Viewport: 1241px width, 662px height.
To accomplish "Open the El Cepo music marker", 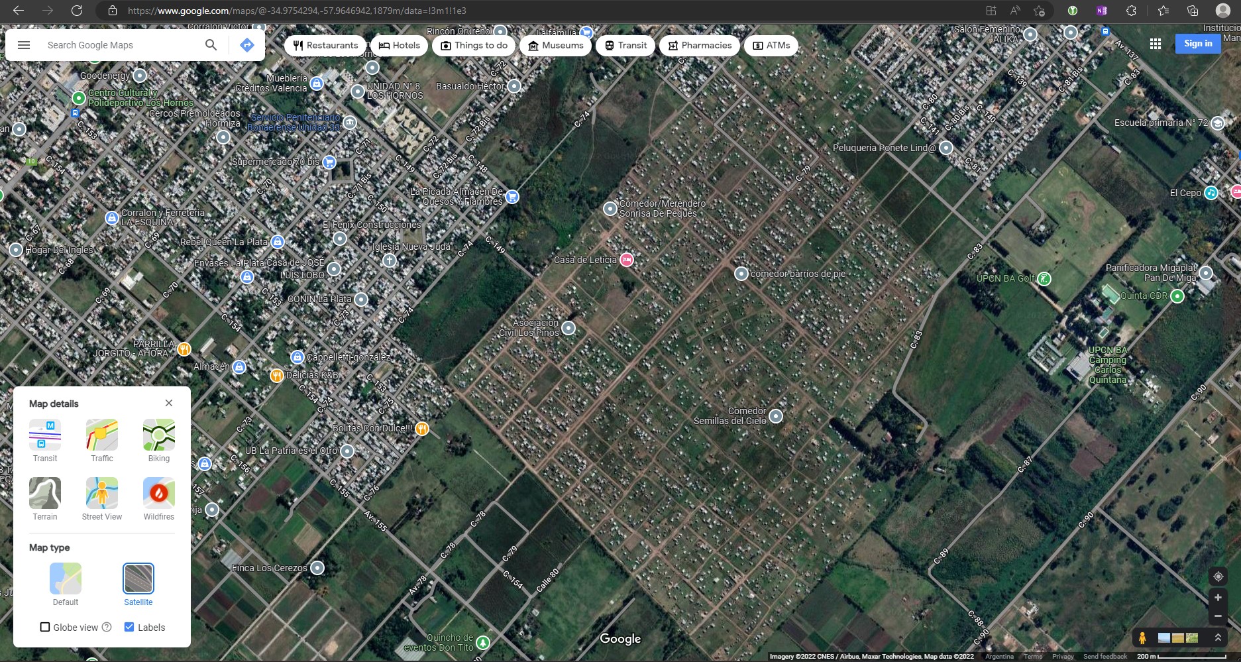I will [1211, 193].
